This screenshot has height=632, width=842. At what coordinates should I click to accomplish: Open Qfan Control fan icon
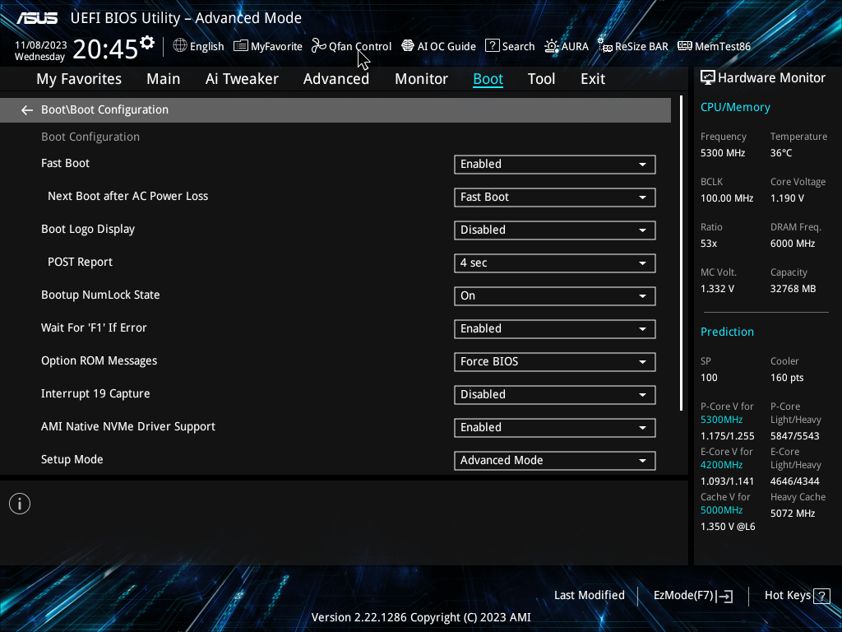coord(319,46)
